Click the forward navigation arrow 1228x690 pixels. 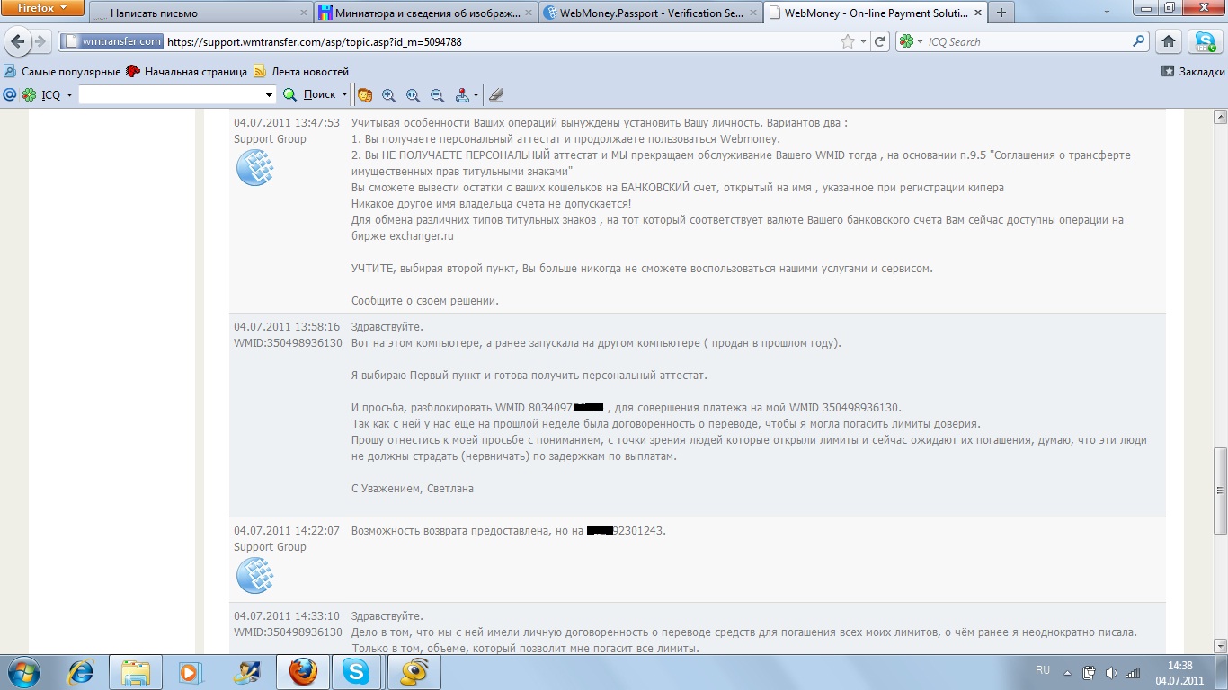pos(40,41)
